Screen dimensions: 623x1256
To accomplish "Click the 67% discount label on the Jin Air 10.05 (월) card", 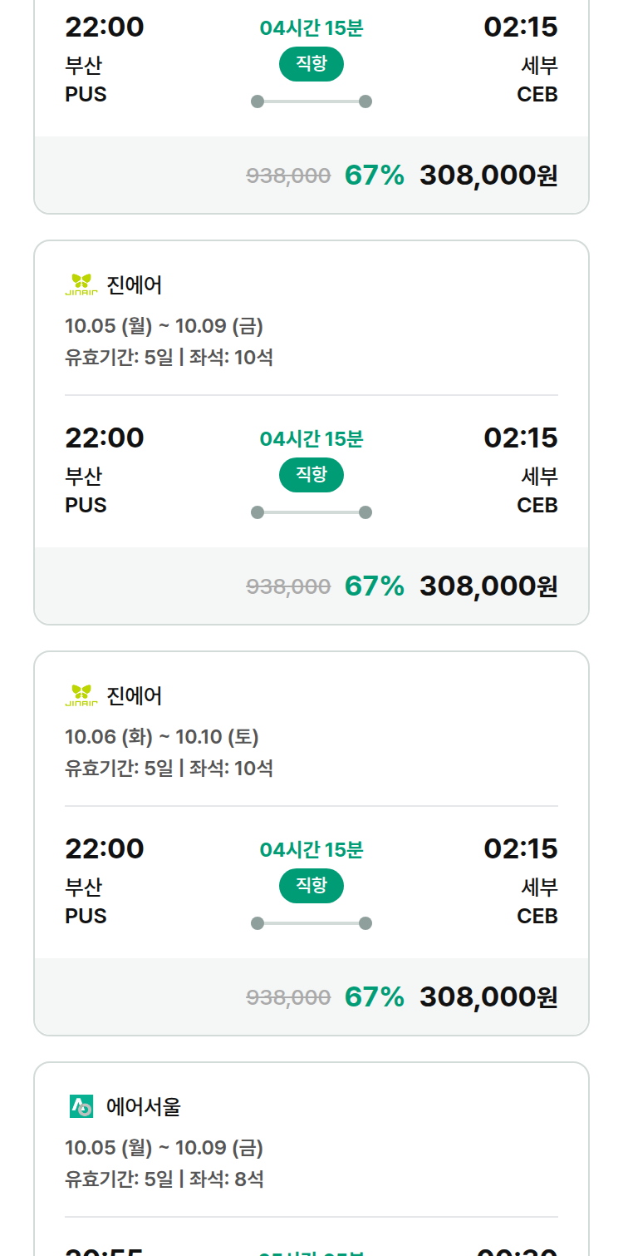I will pos(375,586).
